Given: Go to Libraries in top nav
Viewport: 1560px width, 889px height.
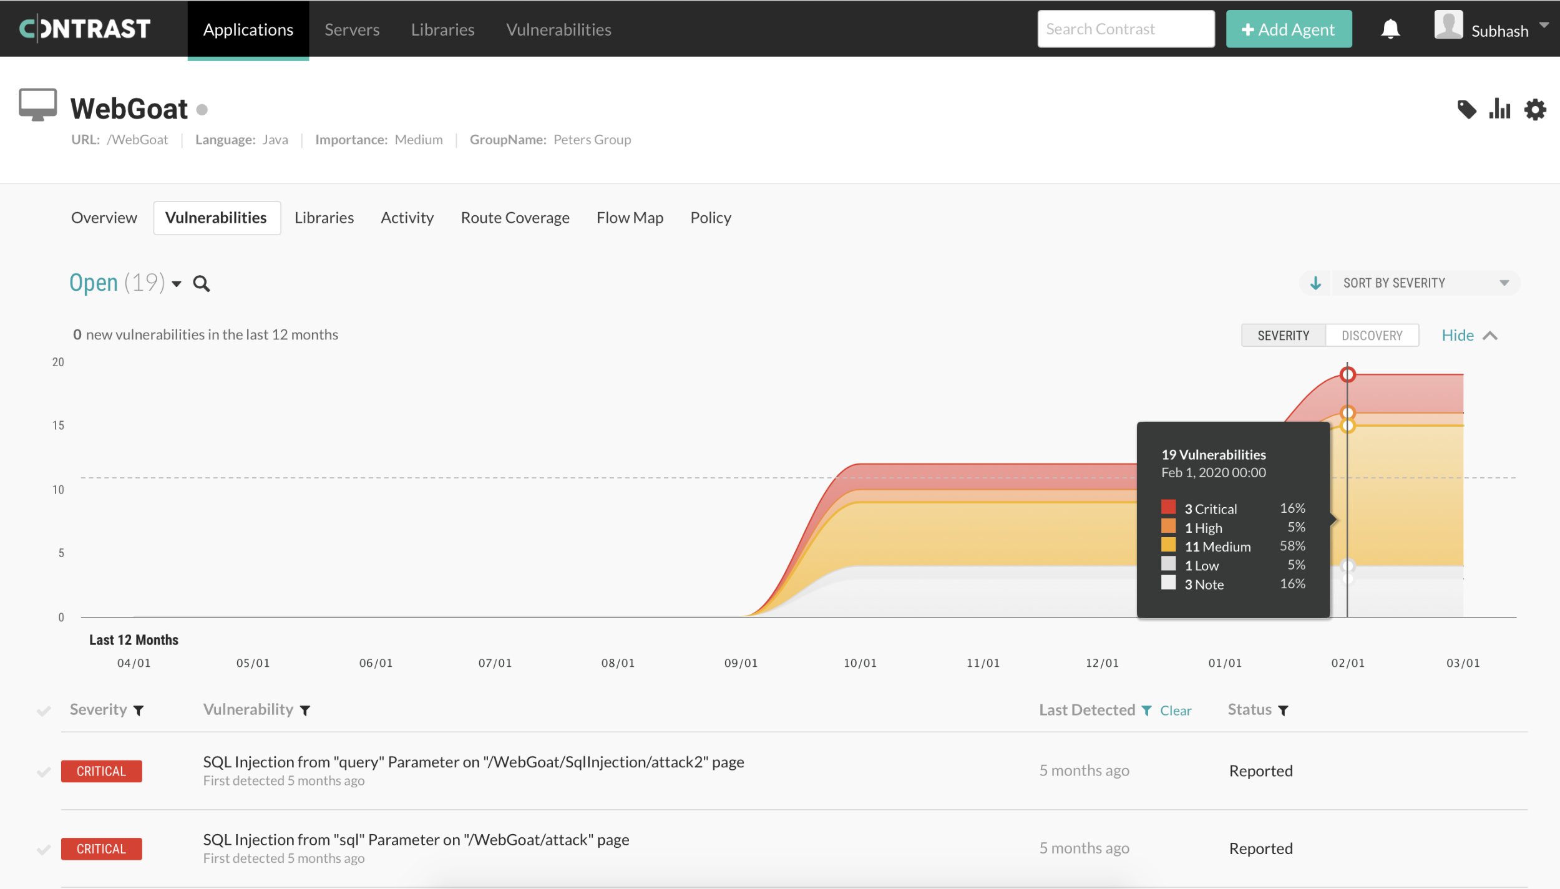Looking at the screenshot, I should pos(442,29).
